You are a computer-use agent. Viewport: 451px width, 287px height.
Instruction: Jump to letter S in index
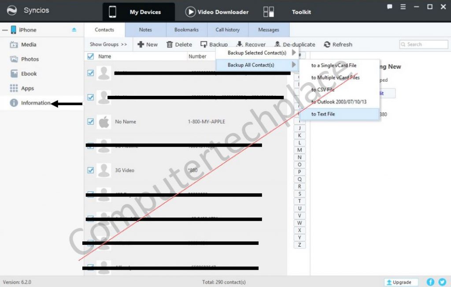tap(299, 194)
